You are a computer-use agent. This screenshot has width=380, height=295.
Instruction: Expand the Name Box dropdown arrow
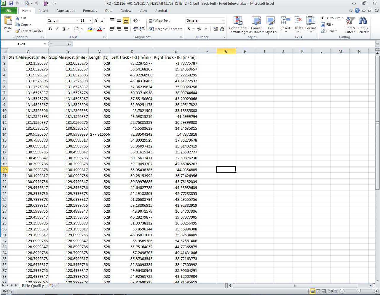point(45,44)
